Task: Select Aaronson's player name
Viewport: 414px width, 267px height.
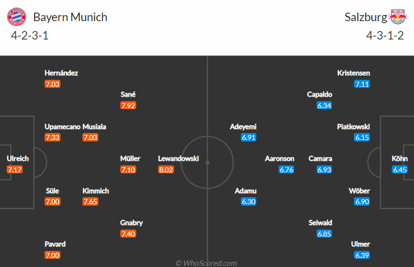Action: [x=280, y=159]
